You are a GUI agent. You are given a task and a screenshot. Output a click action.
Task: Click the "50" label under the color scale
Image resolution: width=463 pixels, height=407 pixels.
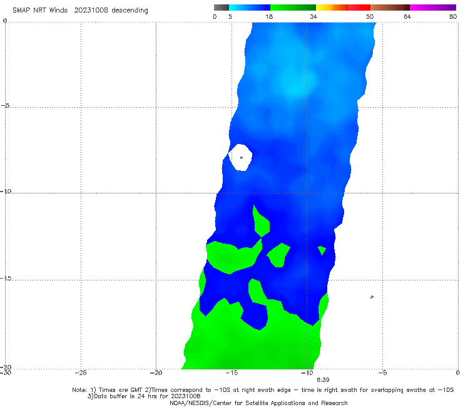point(370,17)
